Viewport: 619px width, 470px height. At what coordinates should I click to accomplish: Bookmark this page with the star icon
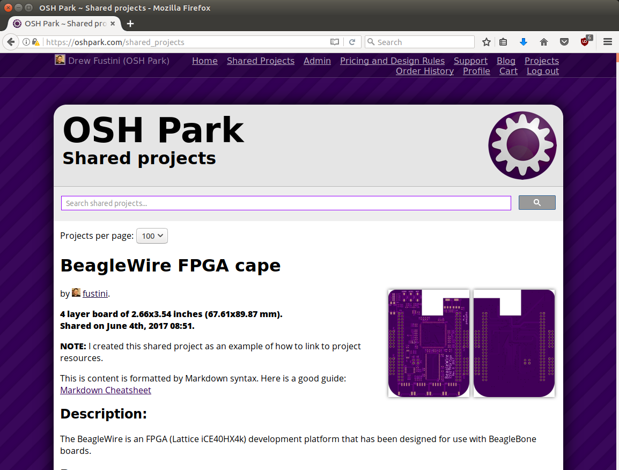pos(487,42)
